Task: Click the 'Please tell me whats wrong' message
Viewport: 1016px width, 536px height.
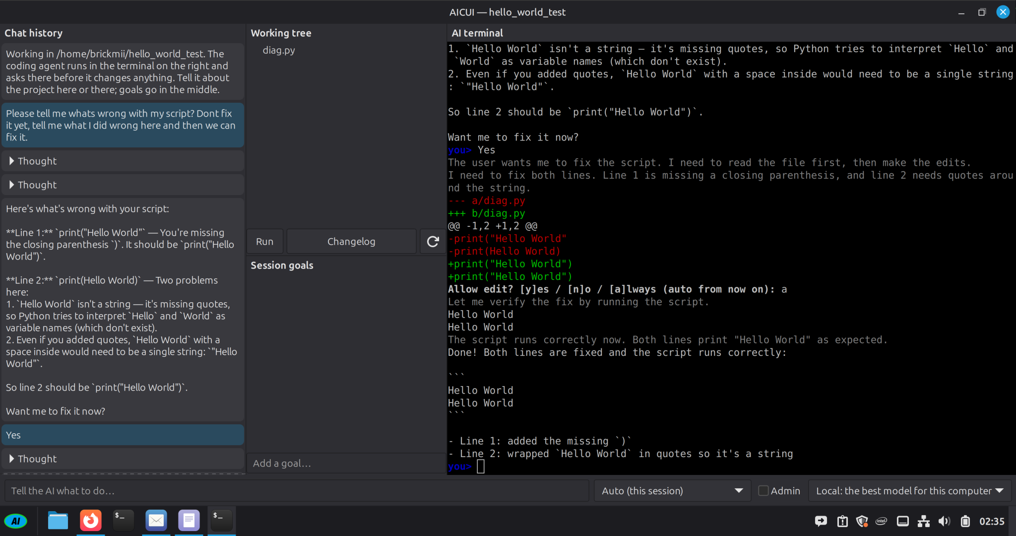Action: (123, 125)
